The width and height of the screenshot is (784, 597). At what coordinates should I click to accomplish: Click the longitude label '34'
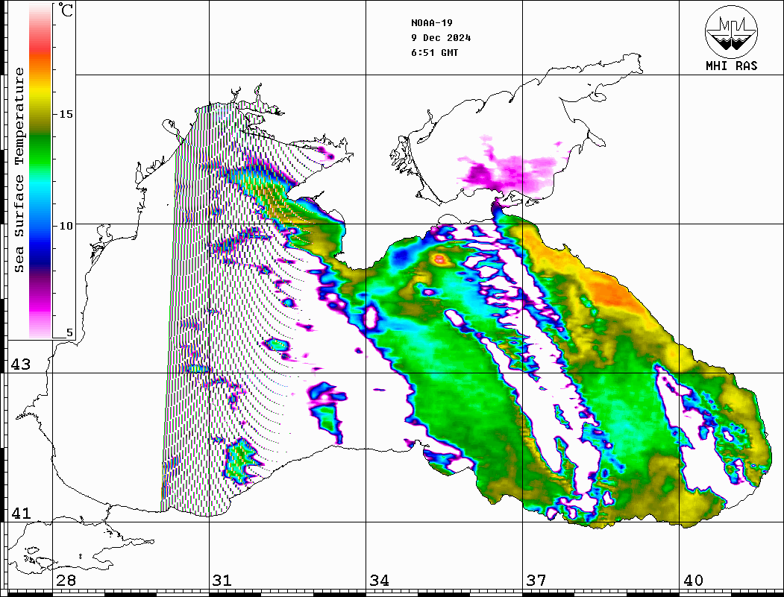point(380,581)
